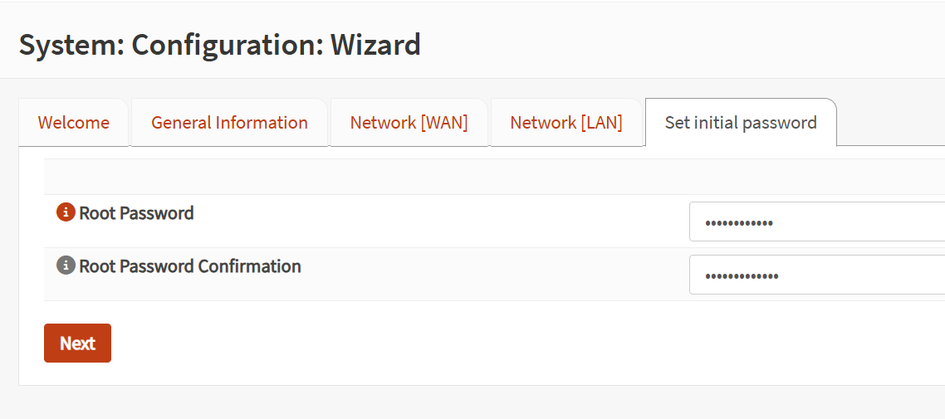Select the Network [LAN] tab
This screenshot has width=945, height=419.
coord(566,123)
